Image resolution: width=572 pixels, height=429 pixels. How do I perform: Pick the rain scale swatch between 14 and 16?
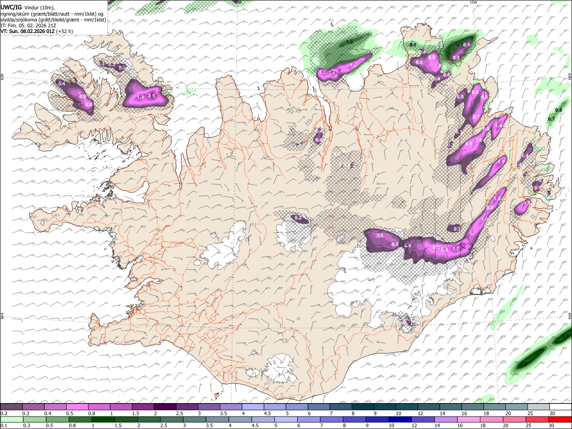pos(446,419)
